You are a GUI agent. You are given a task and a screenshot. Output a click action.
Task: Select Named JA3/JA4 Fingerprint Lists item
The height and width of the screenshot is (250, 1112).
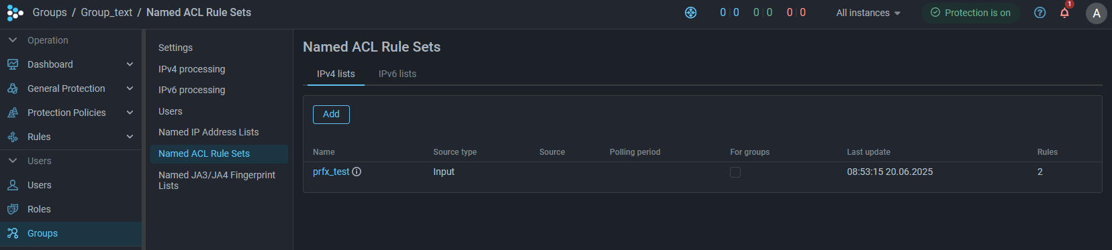pos(217,180)
